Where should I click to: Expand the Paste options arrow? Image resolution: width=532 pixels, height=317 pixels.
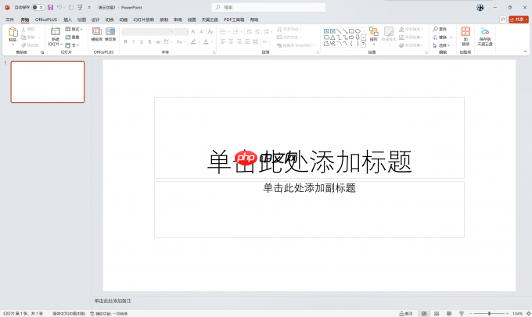coord(13,45)
